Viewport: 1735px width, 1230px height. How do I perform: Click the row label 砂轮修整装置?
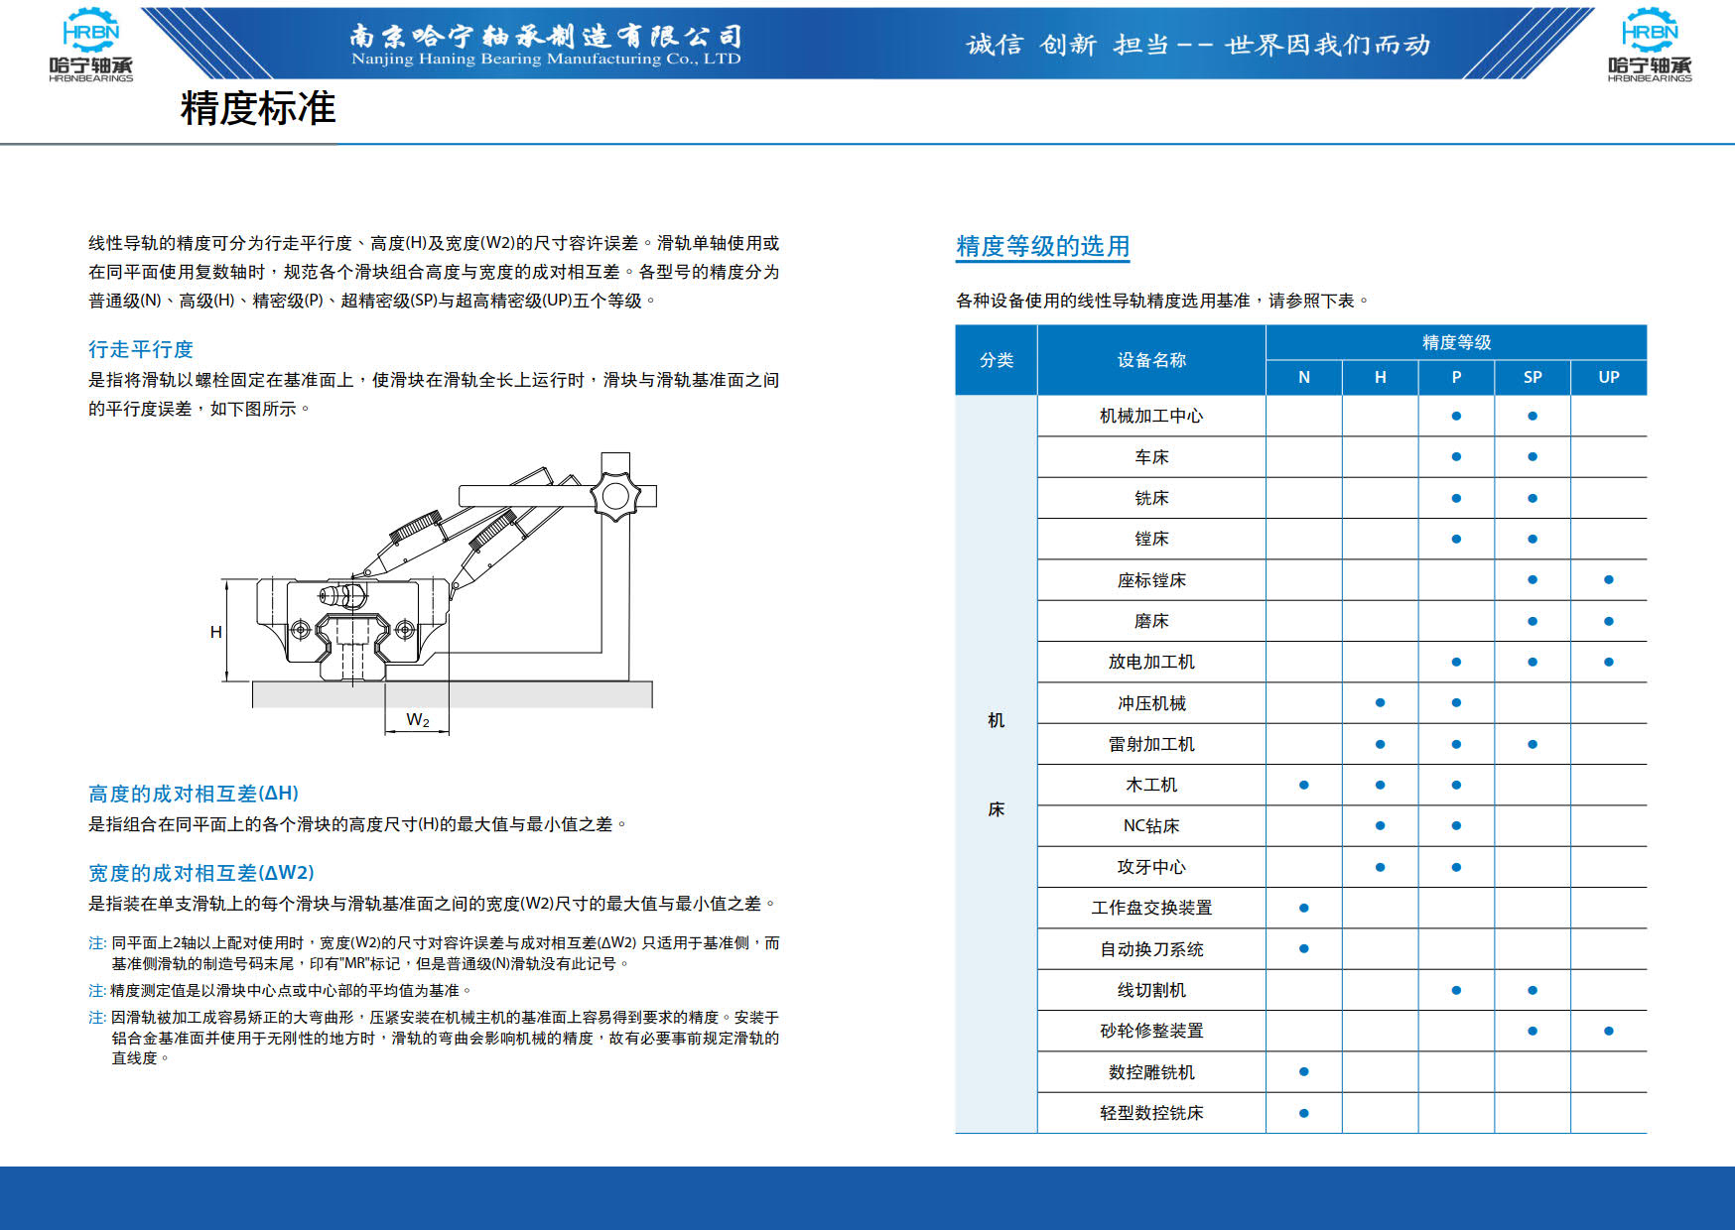[1151, 1031]
